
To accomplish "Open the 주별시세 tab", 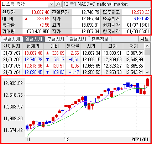I will [x=56, y=39].
